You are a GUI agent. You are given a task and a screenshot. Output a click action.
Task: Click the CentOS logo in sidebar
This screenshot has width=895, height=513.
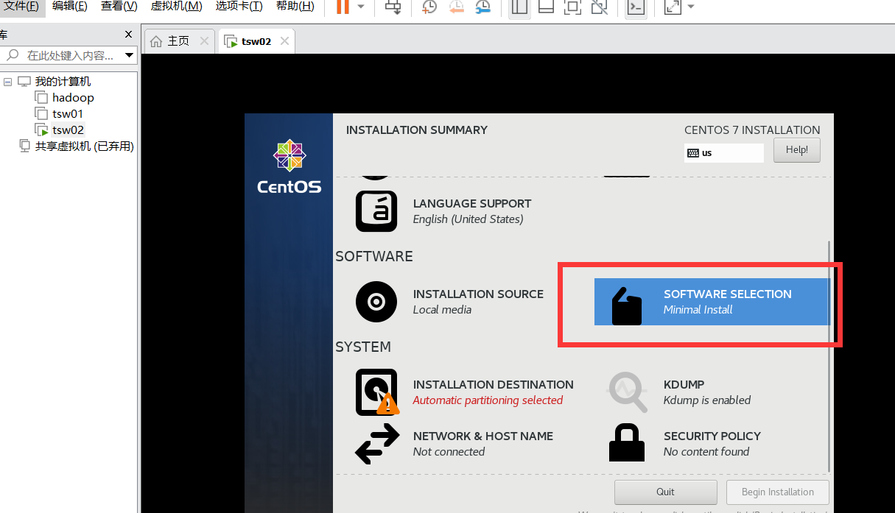(x=289, y=167)
